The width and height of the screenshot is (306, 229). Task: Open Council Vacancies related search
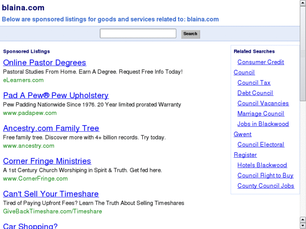click(x=263, y=103)
